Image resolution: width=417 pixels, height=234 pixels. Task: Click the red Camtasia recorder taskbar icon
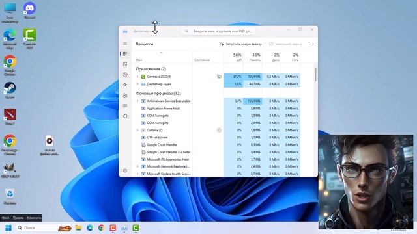click(113, 228)
